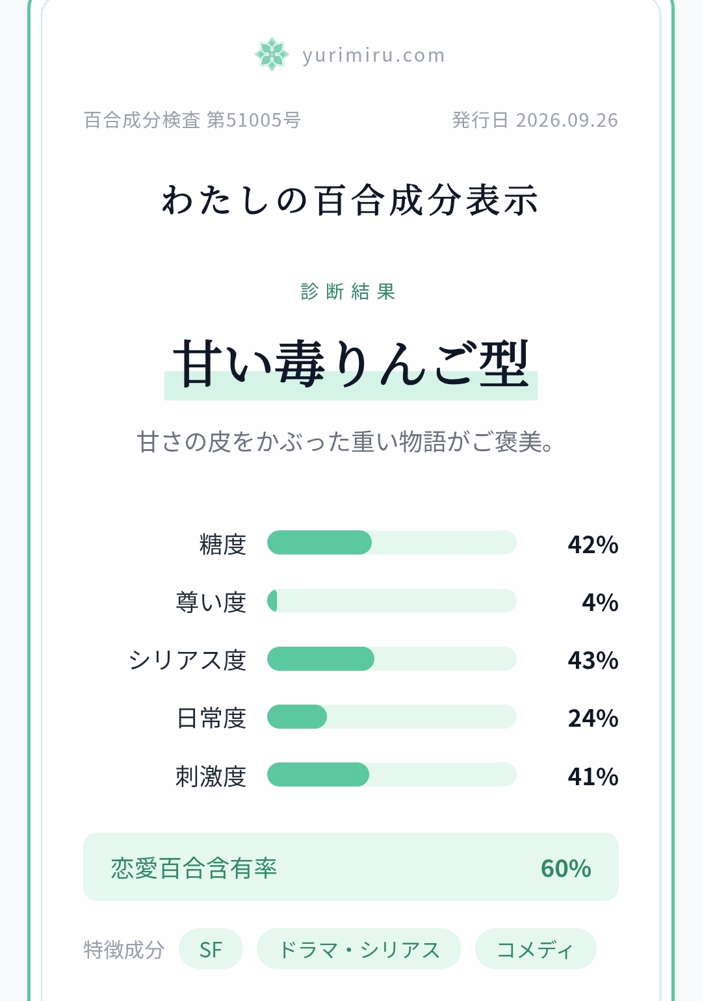
Task: Click the 特徴成分 label
Action: click(124, 950)
